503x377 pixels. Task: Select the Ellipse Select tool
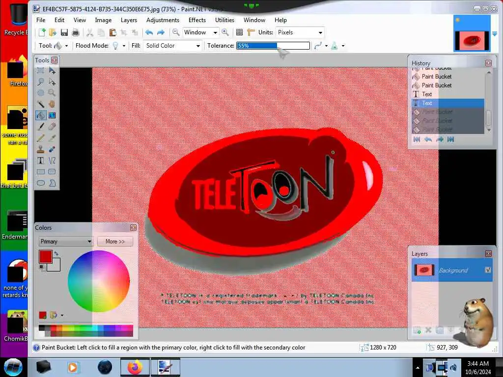click(x=41, y=93)
